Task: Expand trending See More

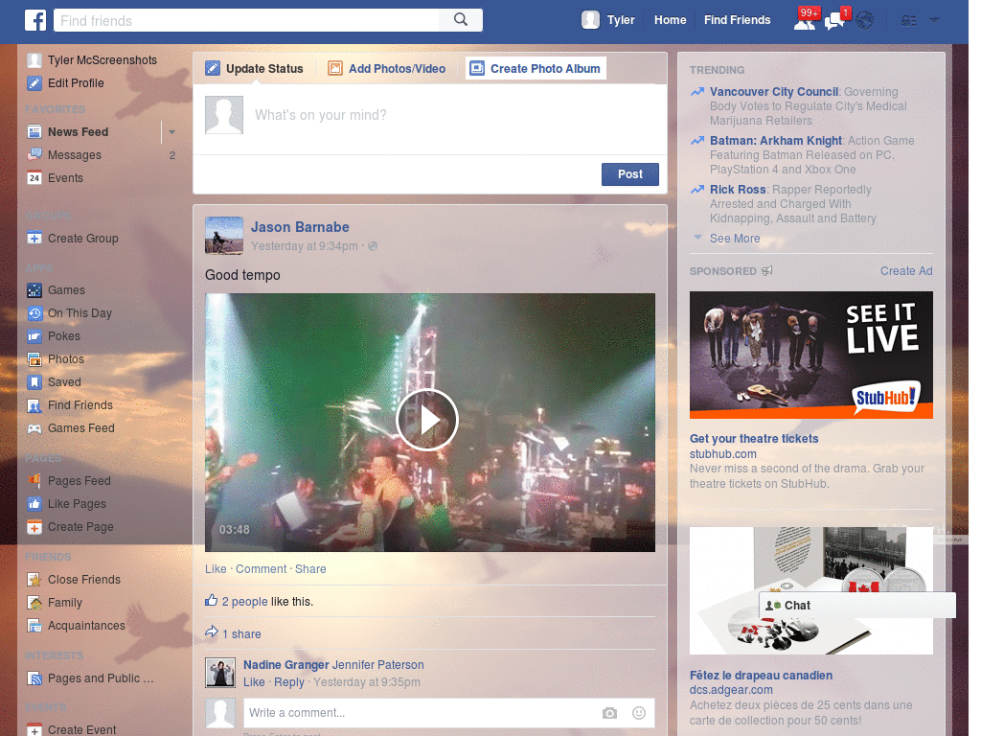Action: click(x=735, y=238)
